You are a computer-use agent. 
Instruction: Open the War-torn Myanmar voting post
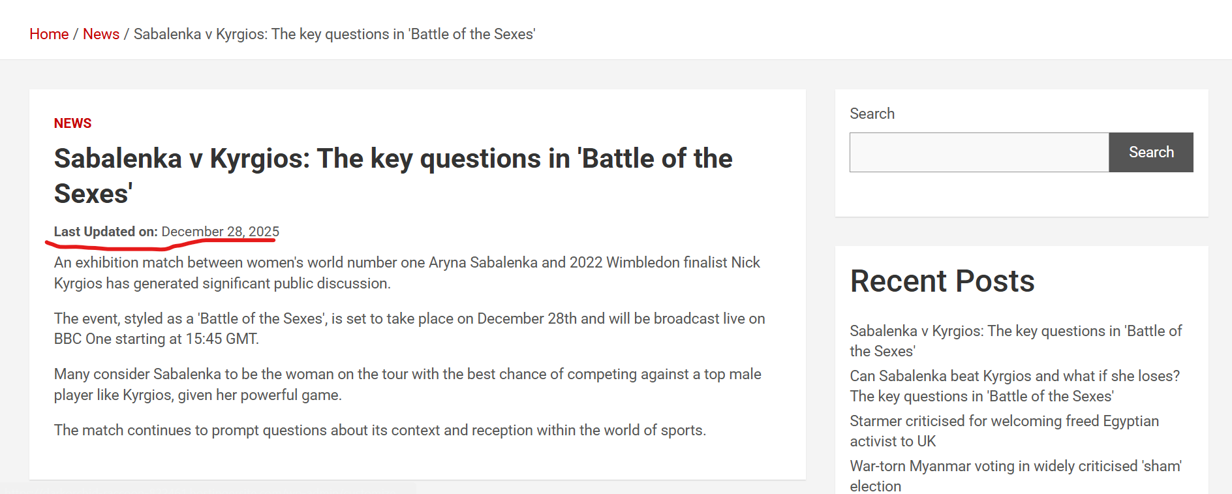(1015, 476)
